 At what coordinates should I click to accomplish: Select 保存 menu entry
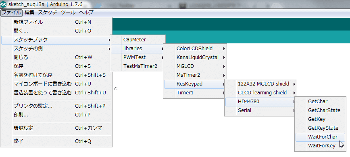coord(56,66)
